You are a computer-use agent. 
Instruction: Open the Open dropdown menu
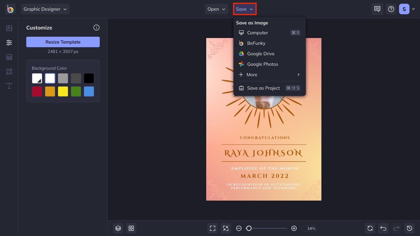(216, 9)
